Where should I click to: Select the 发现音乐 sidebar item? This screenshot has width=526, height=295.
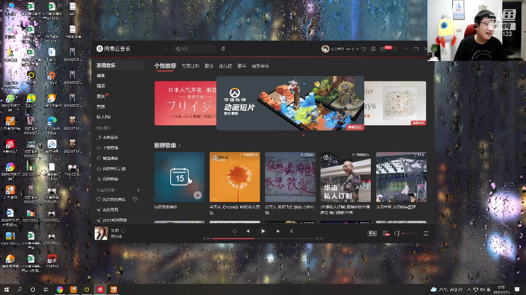[118, 65]
